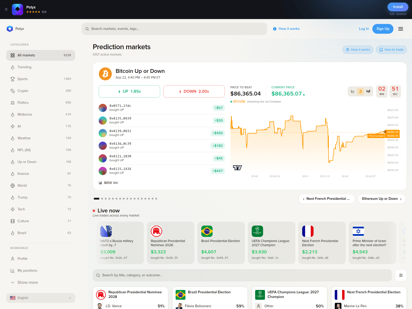This screenshot has width=412, height=309.
Task: Click the Install app button
Action: (x=398, y=7)
